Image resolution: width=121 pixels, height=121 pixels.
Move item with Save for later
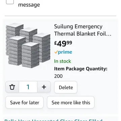tap(25, 103)
